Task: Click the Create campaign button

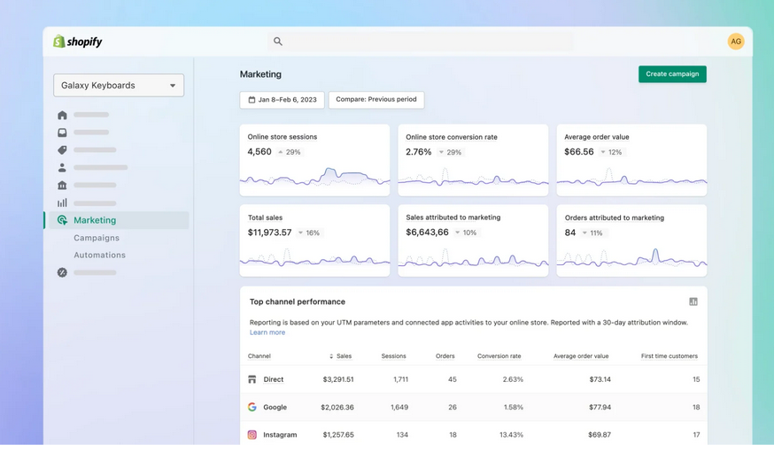Action: pos(672,74)
